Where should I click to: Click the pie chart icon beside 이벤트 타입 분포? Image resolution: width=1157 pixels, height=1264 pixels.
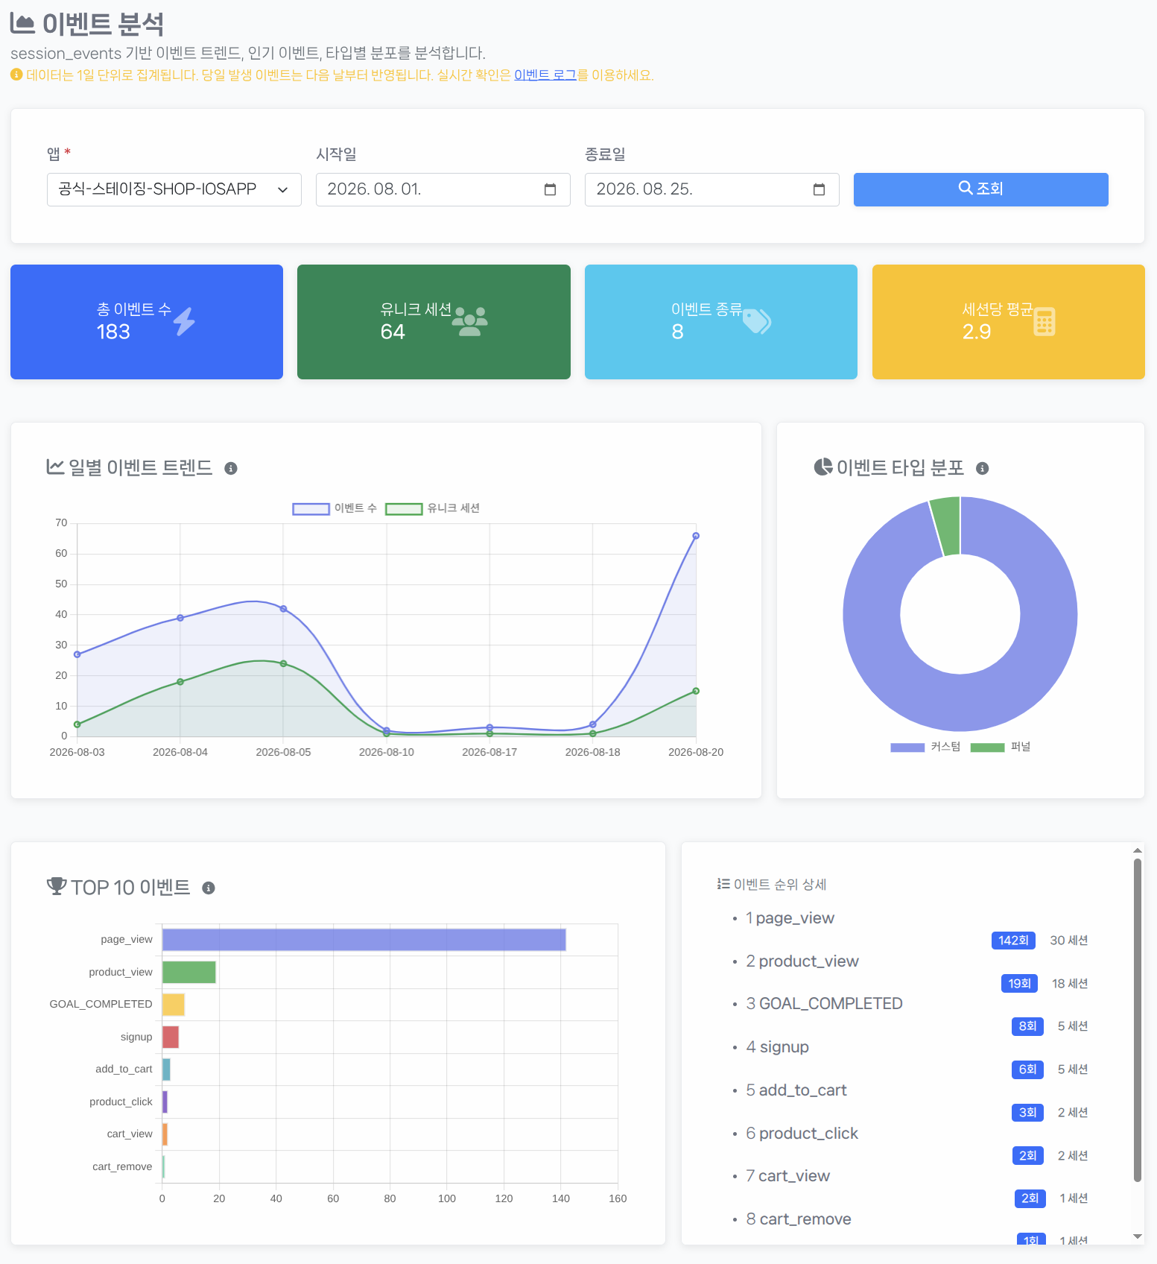coord(823,467)
